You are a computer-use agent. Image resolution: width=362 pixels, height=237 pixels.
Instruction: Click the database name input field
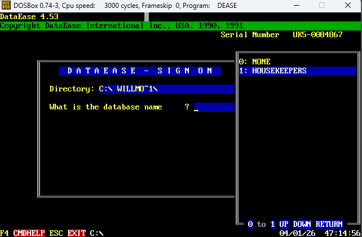[x=214, y=107]
